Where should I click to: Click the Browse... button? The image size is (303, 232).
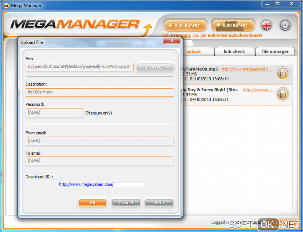click(x=155, y=67)
